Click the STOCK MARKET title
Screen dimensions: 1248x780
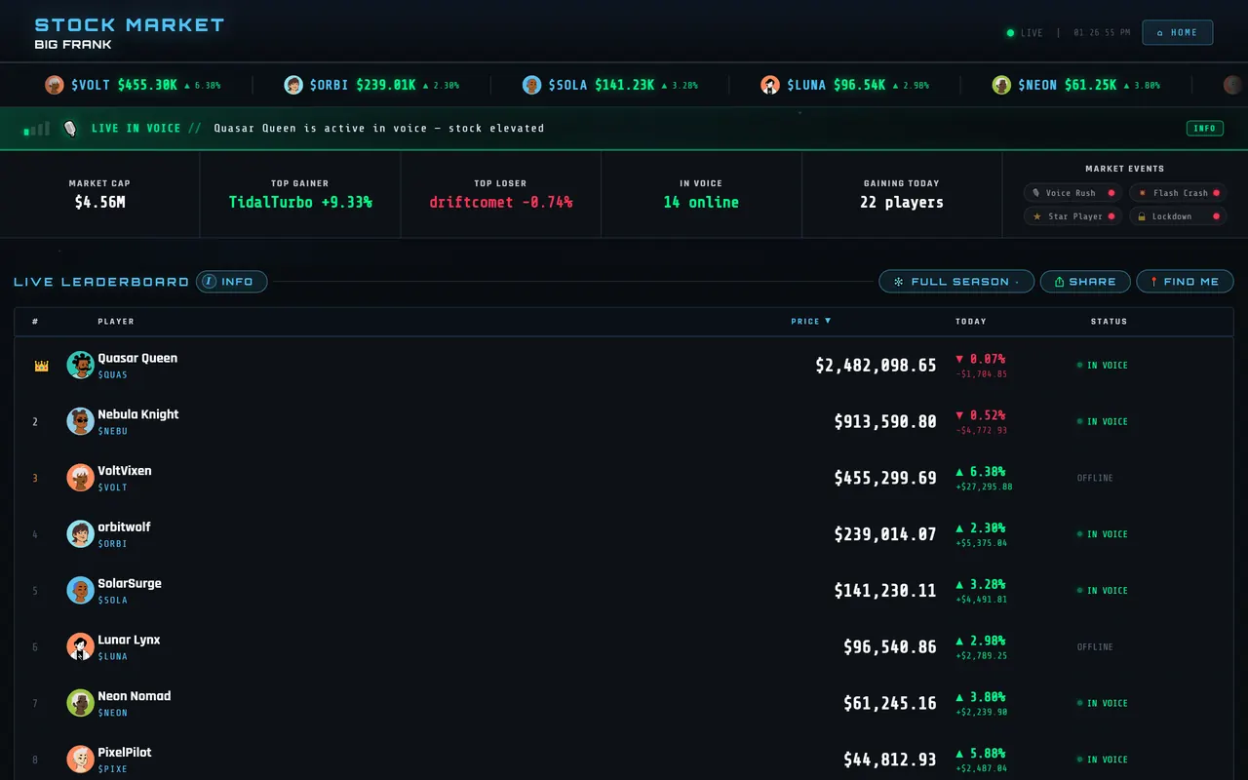click(129, 24)
